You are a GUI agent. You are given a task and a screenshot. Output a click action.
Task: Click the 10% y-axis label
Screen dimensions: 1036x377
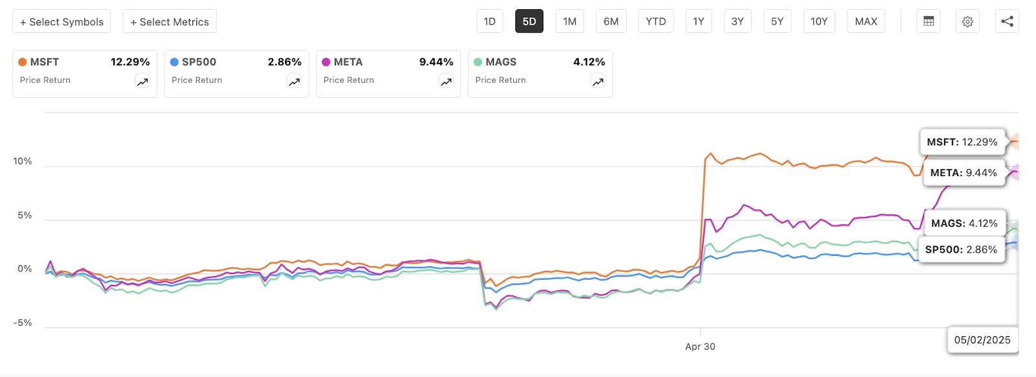23,161
